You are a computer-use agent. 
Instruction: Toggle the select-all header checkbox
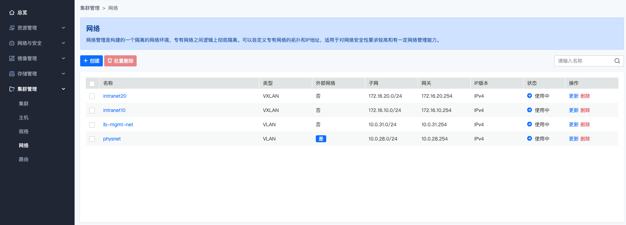click(x=92, y=83)
